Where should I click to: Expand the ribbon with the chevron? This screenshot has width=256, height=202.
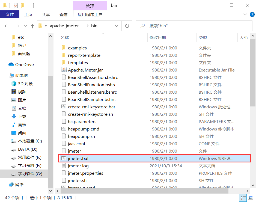point(245,14)
